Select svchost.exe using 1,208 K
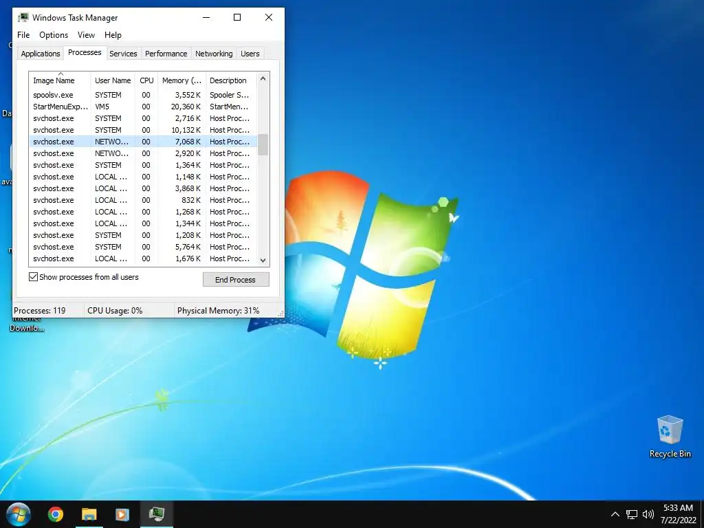Image resolution: width=704 pixels, height=528 pixels. [143, 235]
